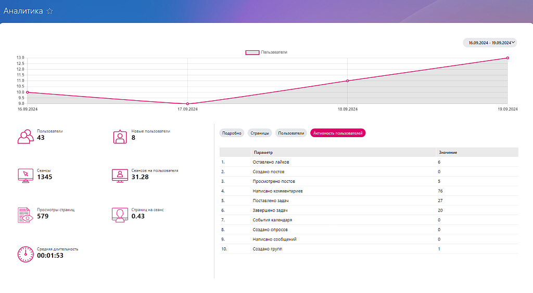Click the Написано комментариев table row

click(x=277, y=191)
